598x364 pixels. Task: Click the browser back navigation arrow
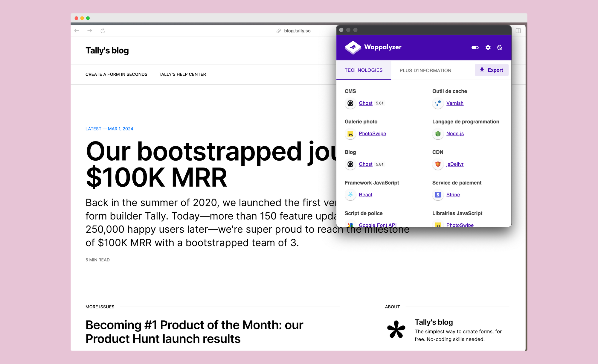pos(77,30)
